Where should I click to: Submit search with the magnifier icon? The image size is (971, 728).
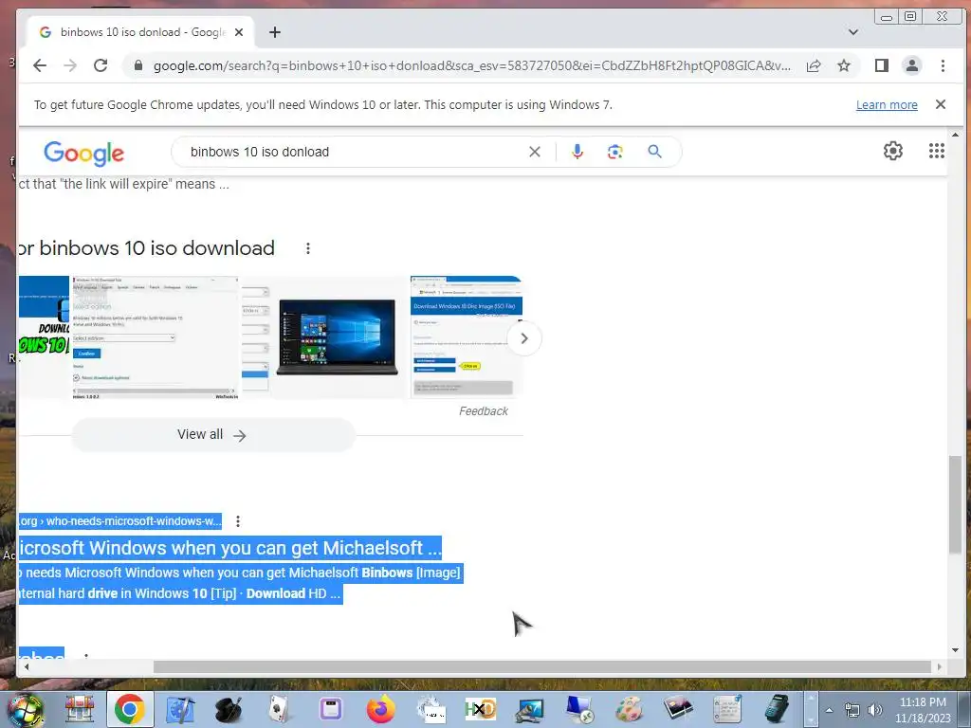tap(654, 152)
